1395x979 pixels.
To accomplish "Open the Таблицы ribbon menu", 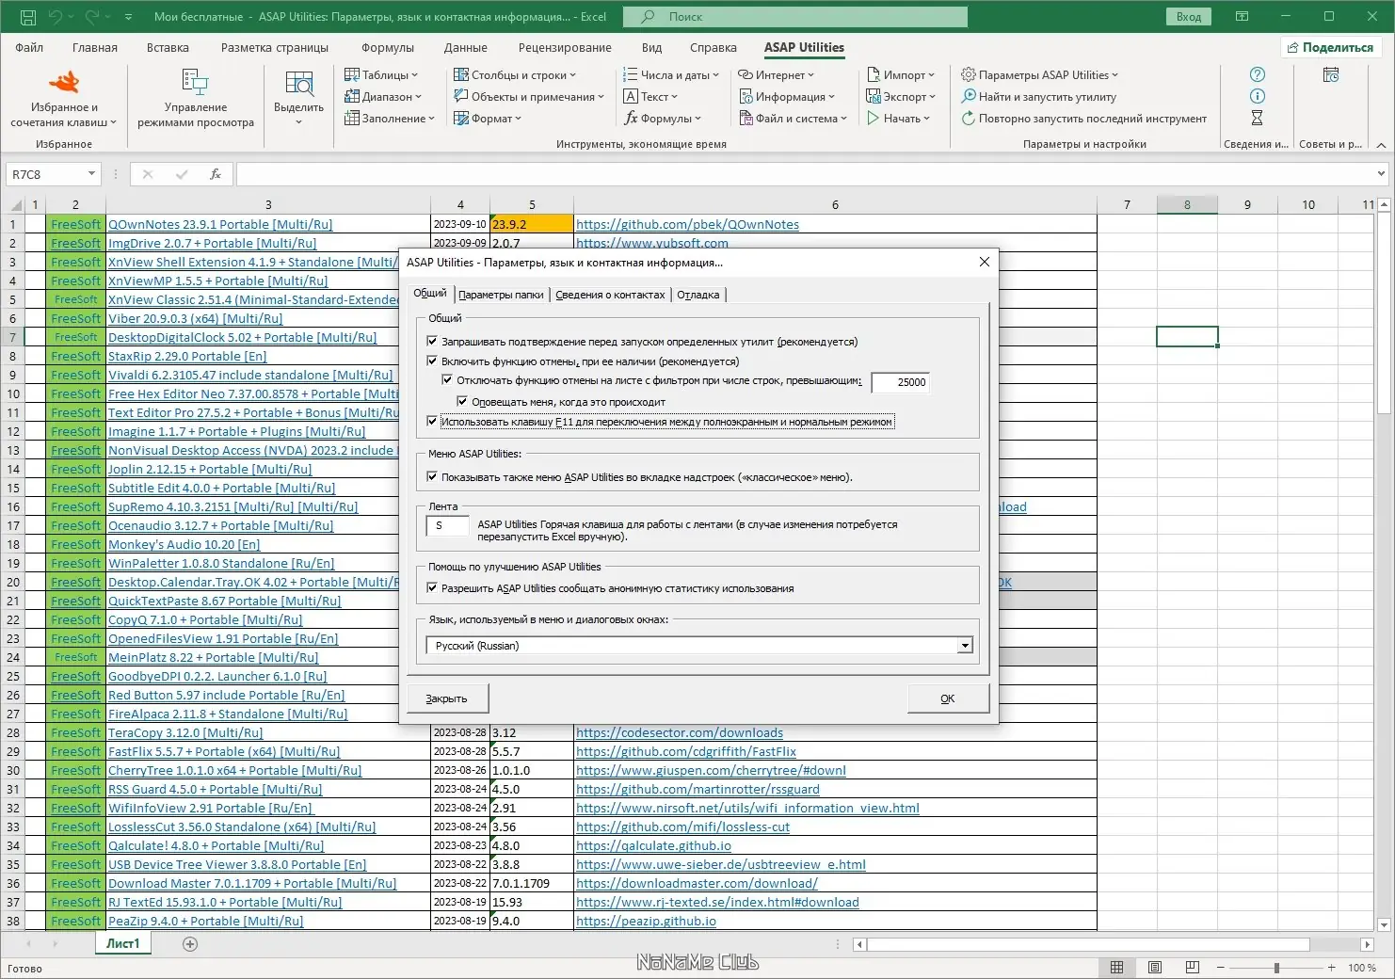I will [380, 75].
